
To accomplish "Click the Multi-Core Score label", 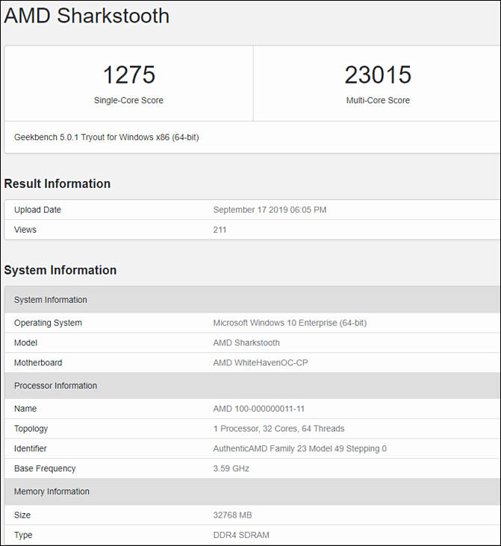I will 378,100.
